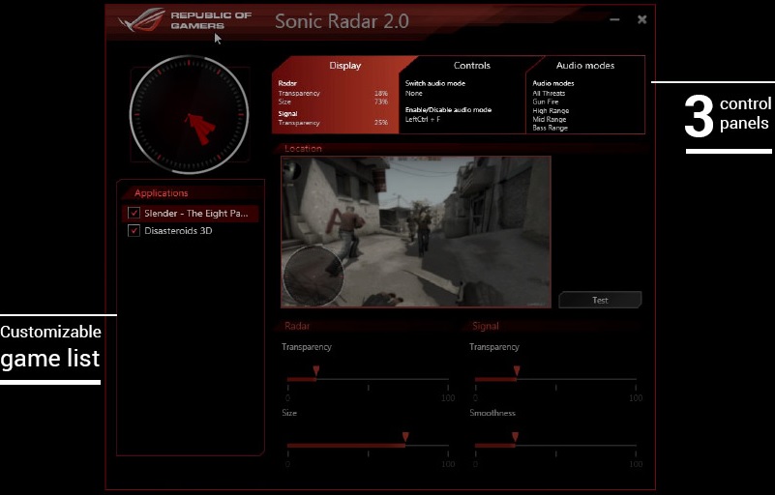775x495 pixels.
Task: Click the Switch audio mode label
Action: click(435, 83)
